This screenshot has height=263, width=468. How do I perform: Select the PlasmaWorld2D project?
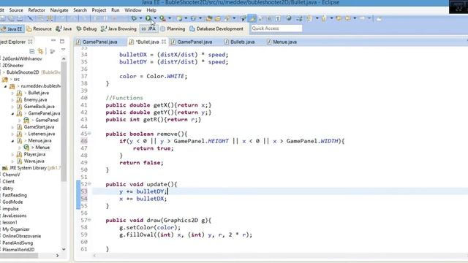(x=18, y=250)
